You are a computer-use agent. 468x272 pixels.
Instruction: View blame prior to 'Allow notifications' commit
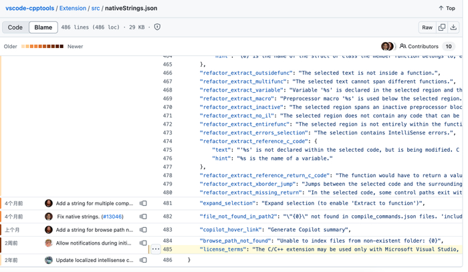[x=143, y=243]
